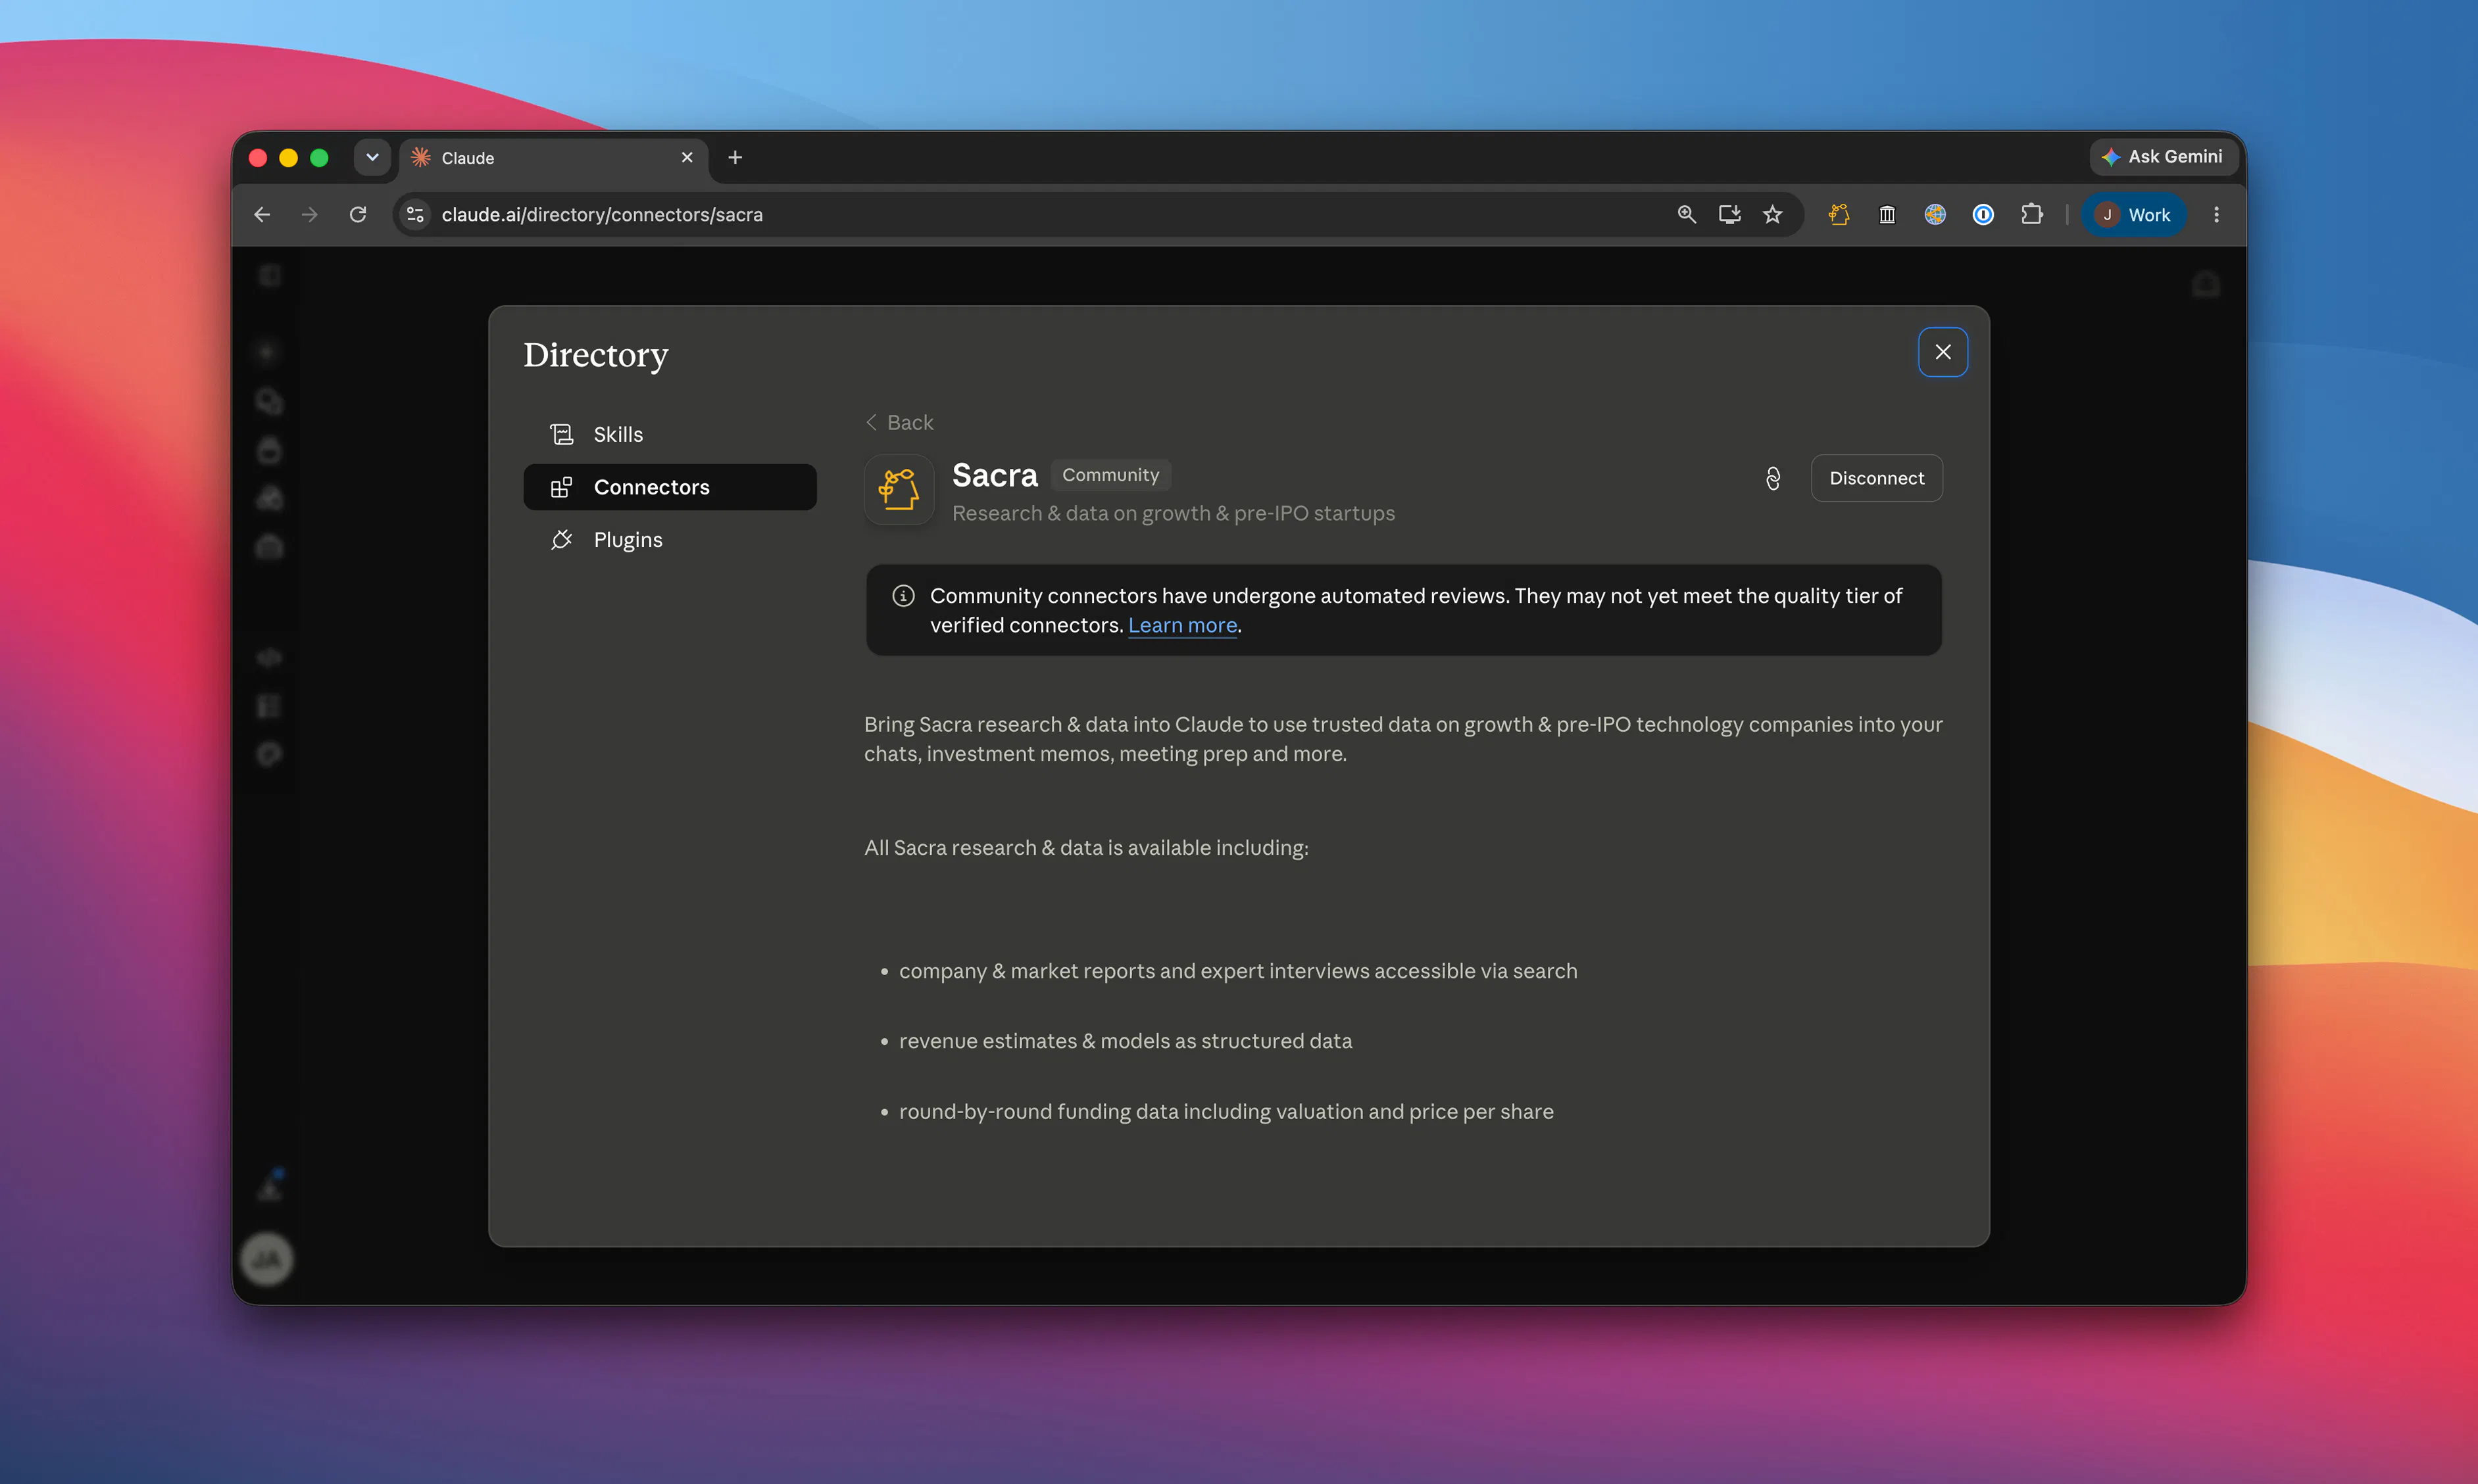Open a new browser tab
The image size is (2478, 1484).
click(x=735, y=157)
